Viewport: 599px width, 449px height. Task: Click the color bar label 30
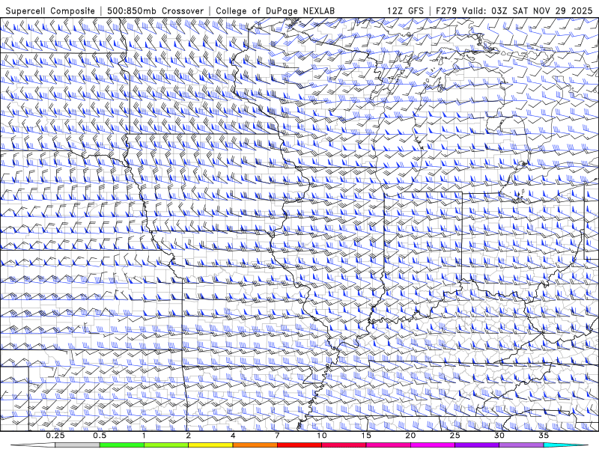(499, 436)
